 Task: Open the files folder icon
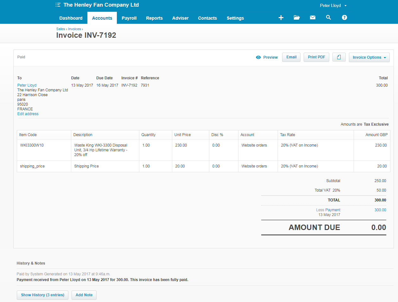297,18
